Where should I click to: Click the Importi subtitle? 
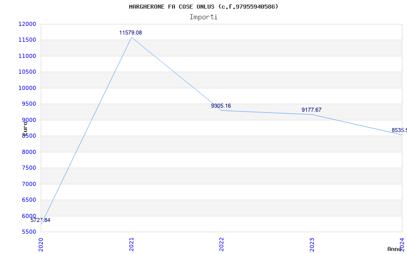point(203,17)
